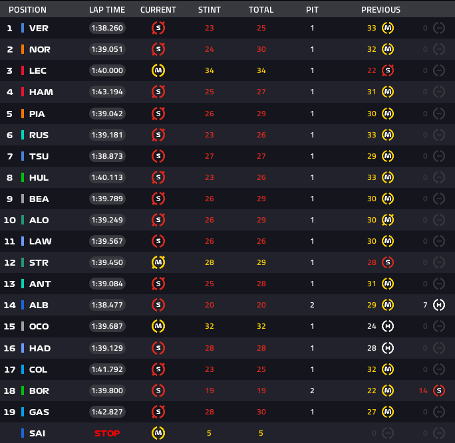Sort by the LAP TIME column header
This screenshot has width=455, height=443.
click(x=106, y=10)
